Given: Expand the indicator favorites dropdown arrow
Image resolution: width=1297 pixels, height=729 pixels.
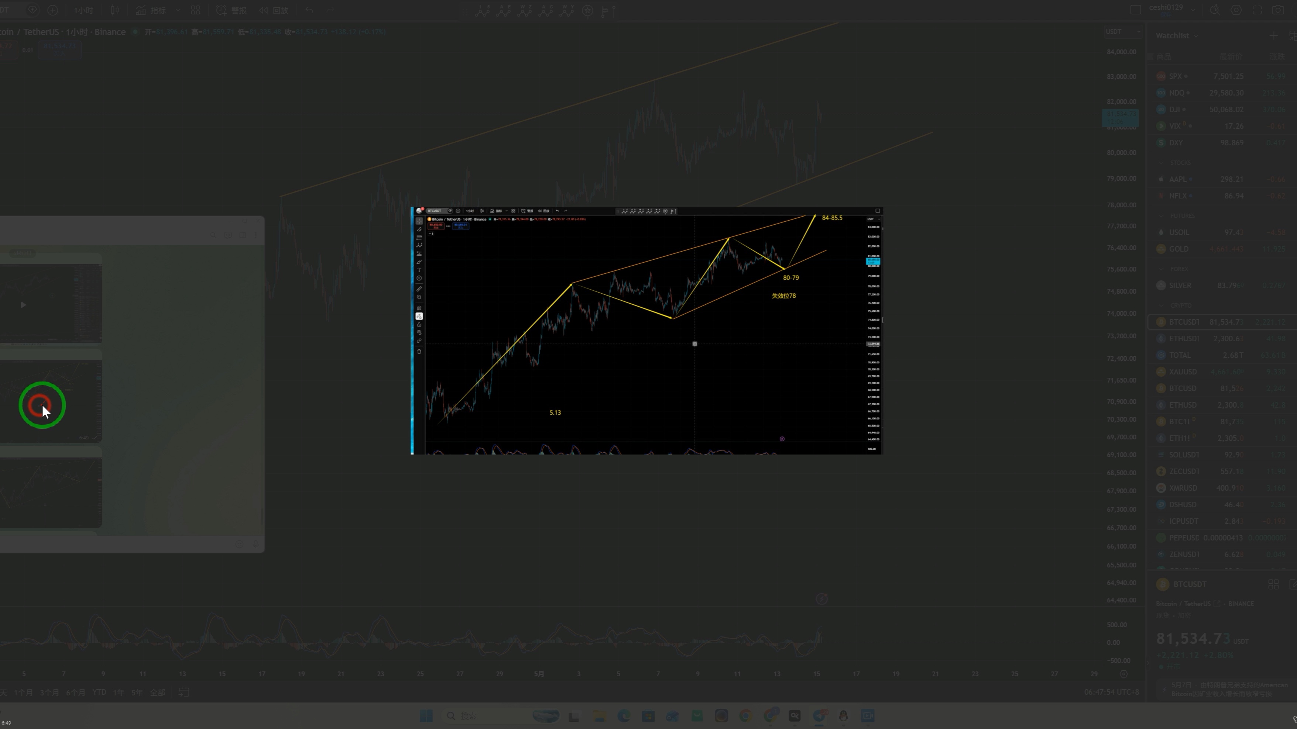Looking at the screenshot, I should [178, 10].
